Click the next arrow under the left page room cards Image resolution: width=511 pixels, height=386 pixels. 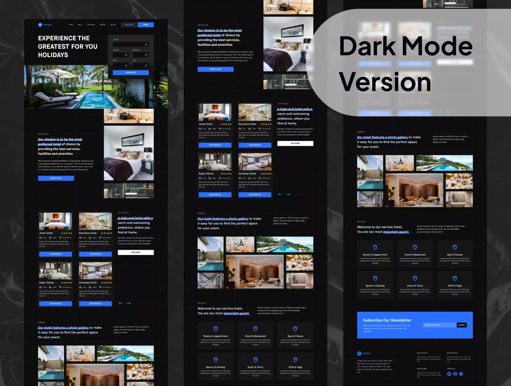click(129, 303)
